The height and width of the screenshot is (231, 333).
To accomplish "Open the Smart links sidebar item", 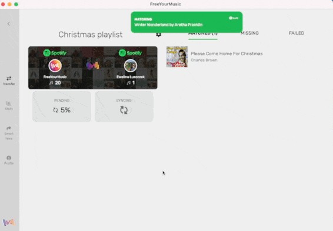I will click(x=9, y=133).
